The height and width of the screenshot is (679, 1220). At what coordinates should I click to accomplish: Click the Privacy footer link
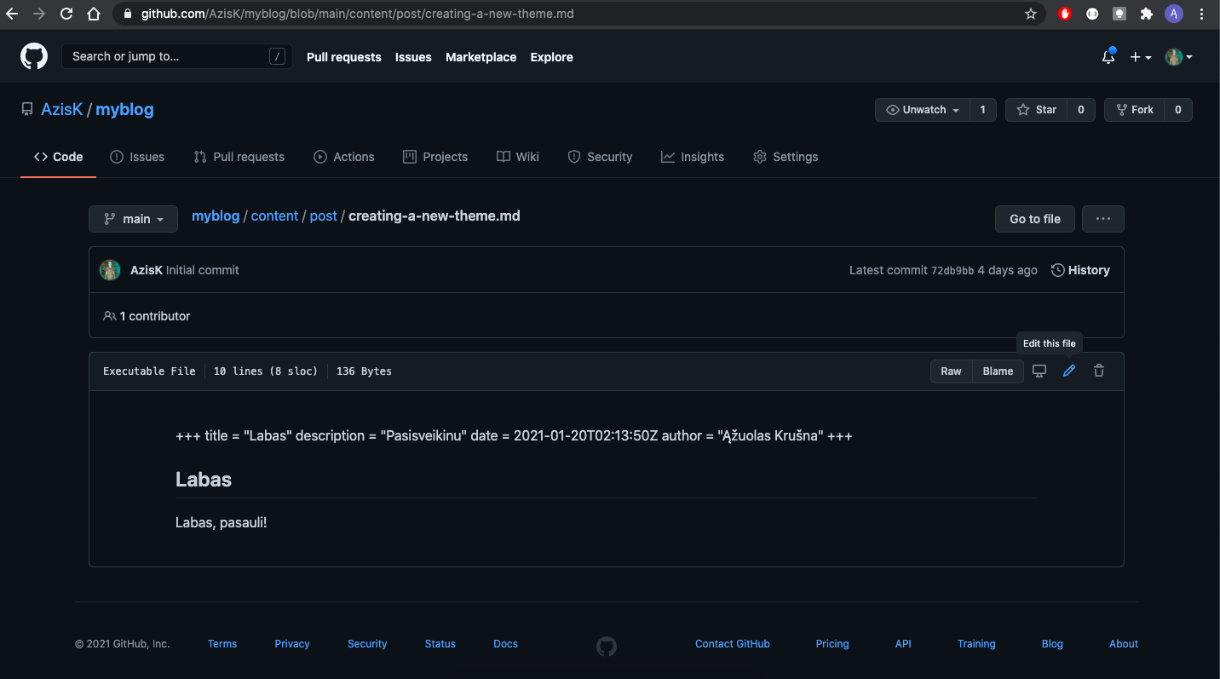pyautogui.click(x=292, y=644)
